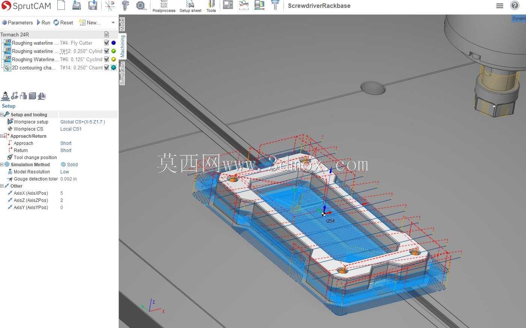Click the Parameters button
526x328 pixels.
tap(17, 23)
